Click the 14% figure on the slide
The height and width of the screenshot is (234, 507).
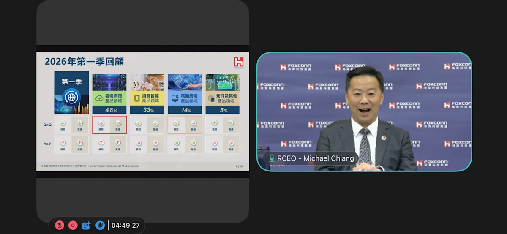point(186,110)
